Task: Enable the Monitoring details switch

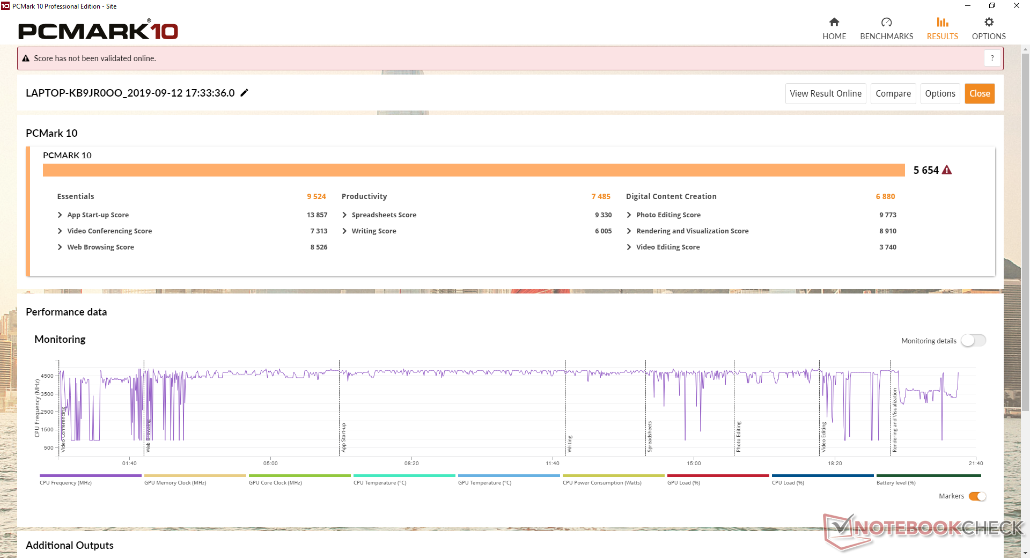Action: (973, 341)
